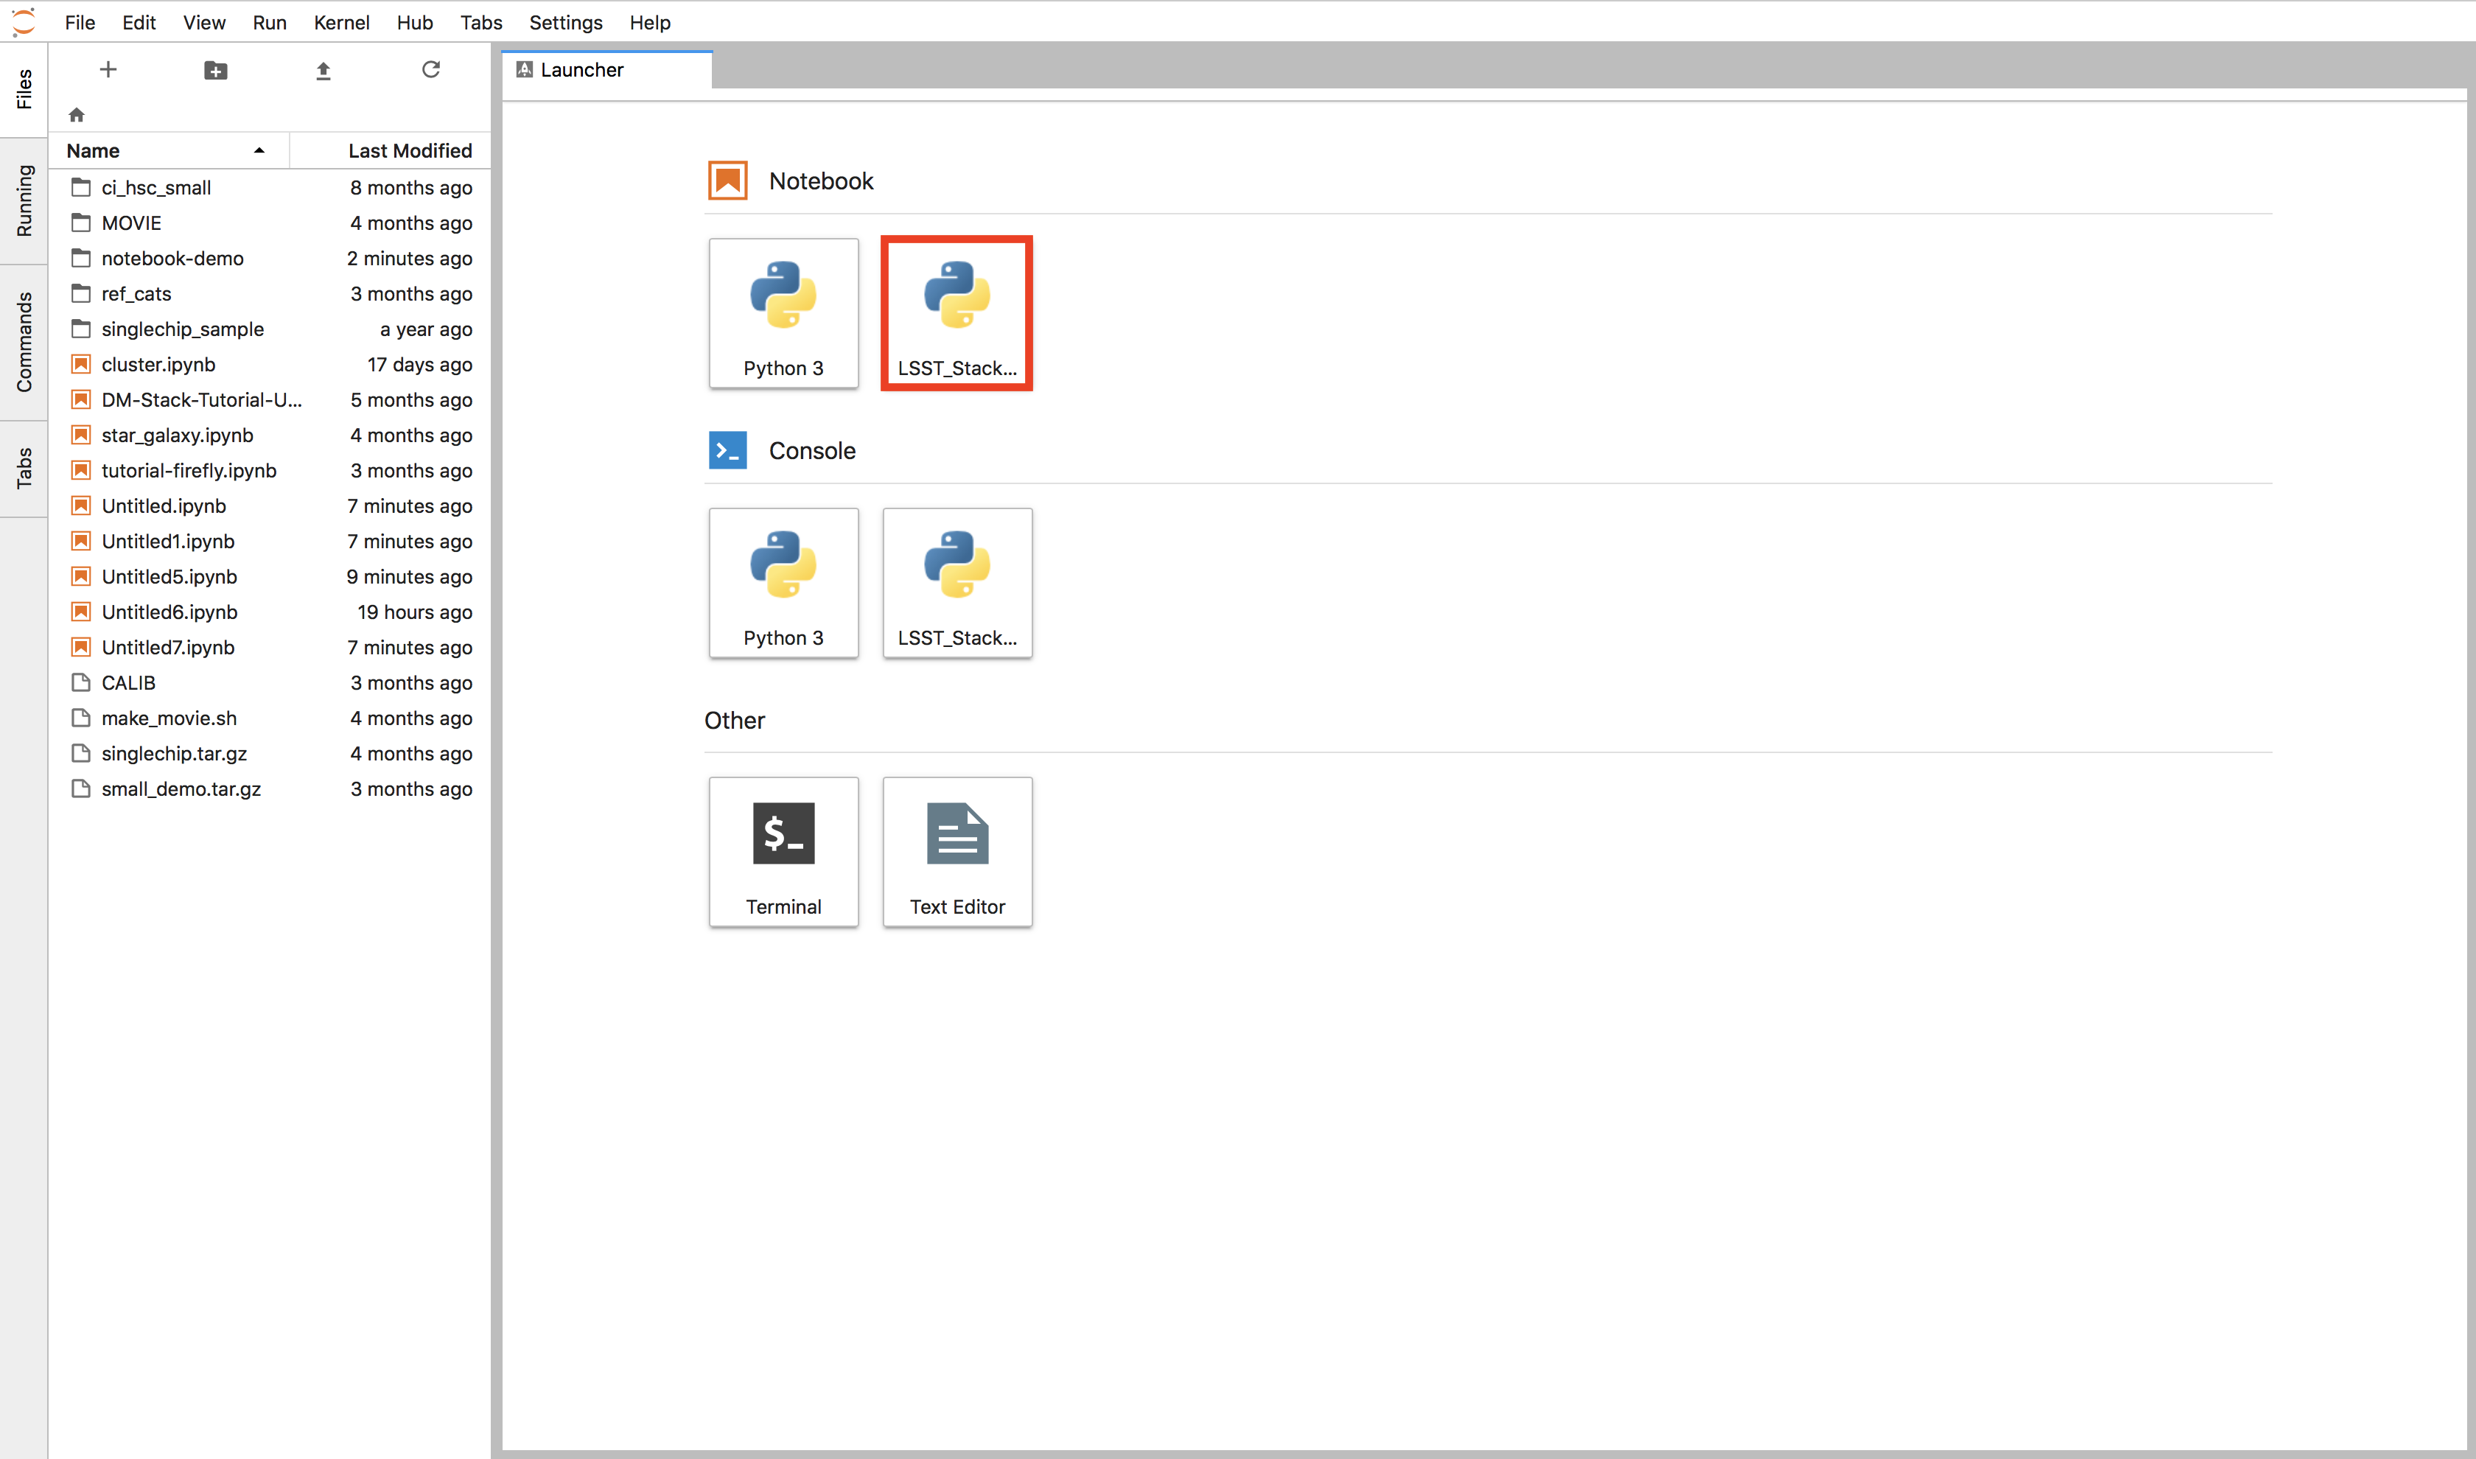Open a Python 3 console
2476x1459 pixels.
click(x=783, y=583)
